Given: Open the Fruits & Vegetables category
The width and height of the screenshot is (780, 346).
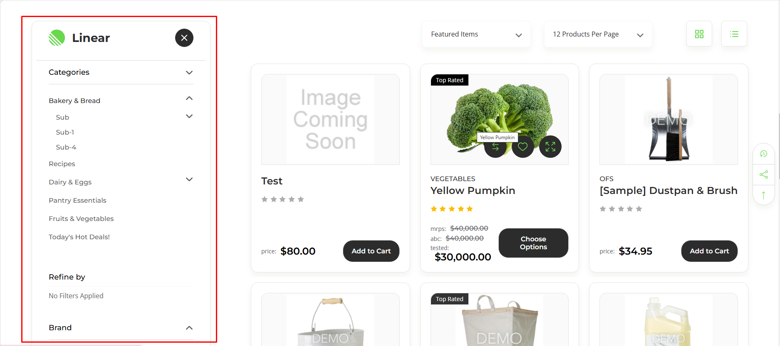Looking at the screenshot, I should tap(81, 218).
